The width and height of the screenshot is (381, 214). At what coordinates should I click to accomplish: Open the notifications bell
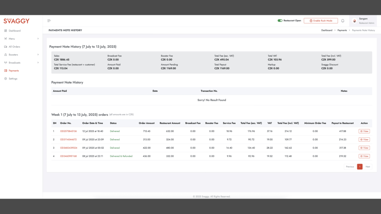343,21
